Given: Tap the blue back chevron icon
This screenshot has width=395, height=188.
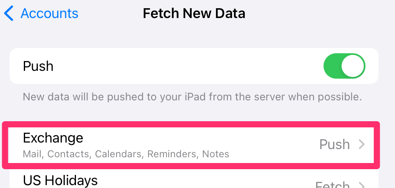Looking at the screenshot, I should [x=9, y=14].
